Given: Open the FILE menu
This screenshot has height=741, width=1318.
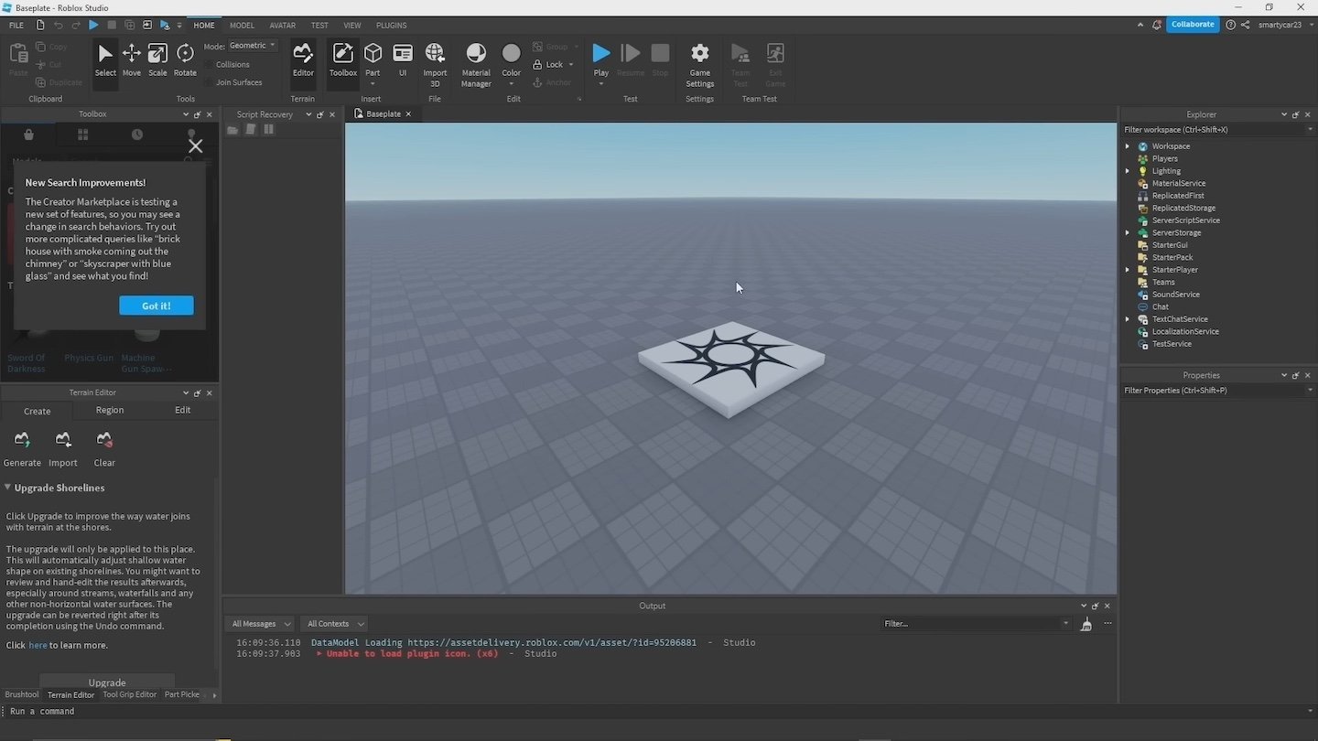Looking at the screenshot, I should click(x=16, y=26).
